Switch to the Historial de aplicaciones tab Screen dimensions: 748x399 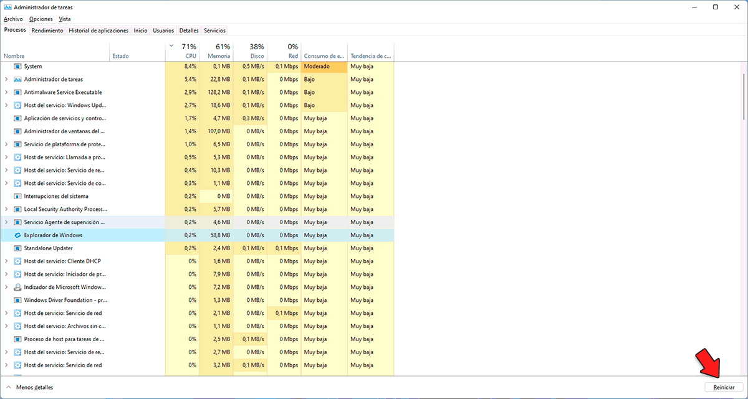point(98,31)
